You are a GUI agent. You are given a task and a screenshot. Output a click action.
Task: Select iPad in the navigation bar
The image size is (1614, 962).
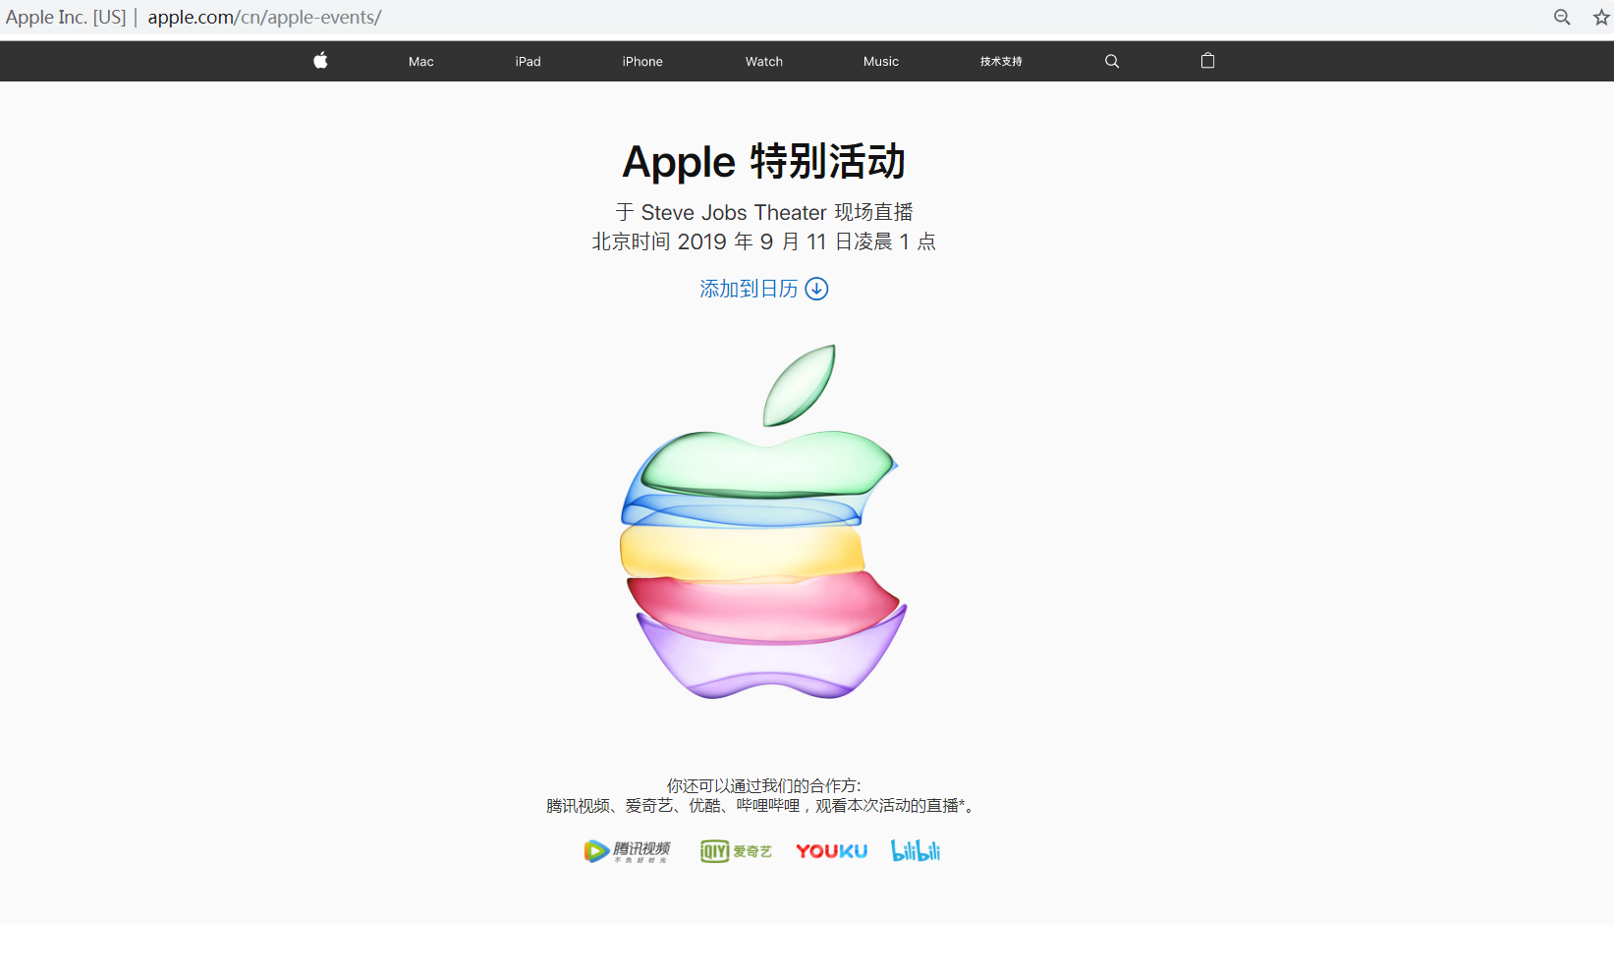529,61
